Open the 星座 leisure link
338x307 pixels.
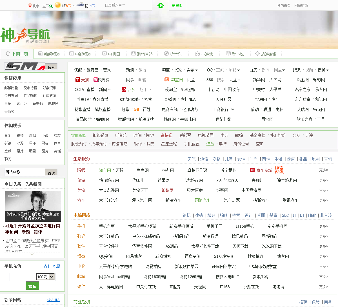(32, 143)
